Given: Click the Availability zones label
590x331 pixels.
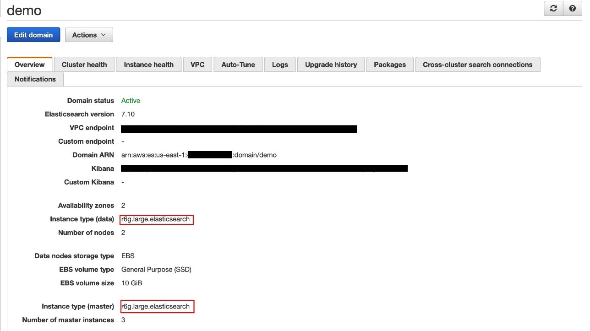Looking at the screenshot, I should tap(86, 206).
